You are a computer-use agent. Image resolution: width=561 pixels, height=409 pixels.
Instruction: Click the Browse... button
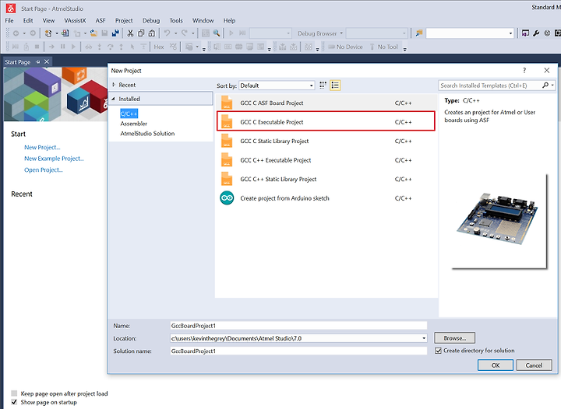pyautogui.click(x=455, y=337)
